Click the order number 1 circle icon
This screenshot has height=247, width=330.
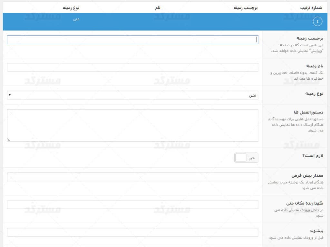click(318, 22)
